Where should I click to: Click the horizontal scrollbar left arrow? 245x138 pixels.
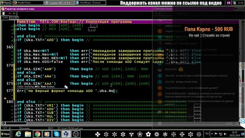3,123
